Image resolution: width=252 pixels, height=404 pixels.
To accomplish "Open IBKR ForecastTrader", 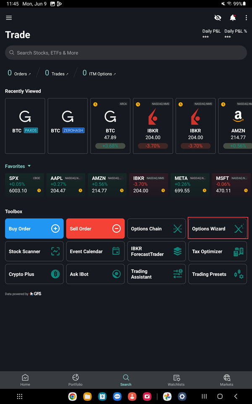I will (x=156, y=251).
